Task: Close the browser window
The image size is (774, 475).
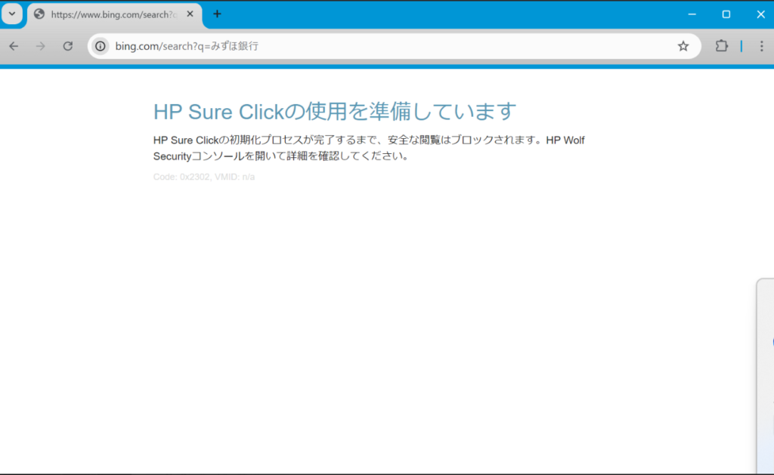Action: pyautogui.click(x=760, y=14)
